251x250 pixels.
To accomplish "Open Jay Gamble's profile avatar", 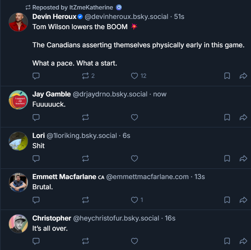I will tap(18, 100).
